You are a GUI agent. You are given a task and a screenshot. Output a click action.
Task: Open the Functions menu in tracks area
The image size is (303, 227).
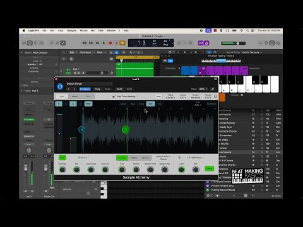click(x=86, y=52)
